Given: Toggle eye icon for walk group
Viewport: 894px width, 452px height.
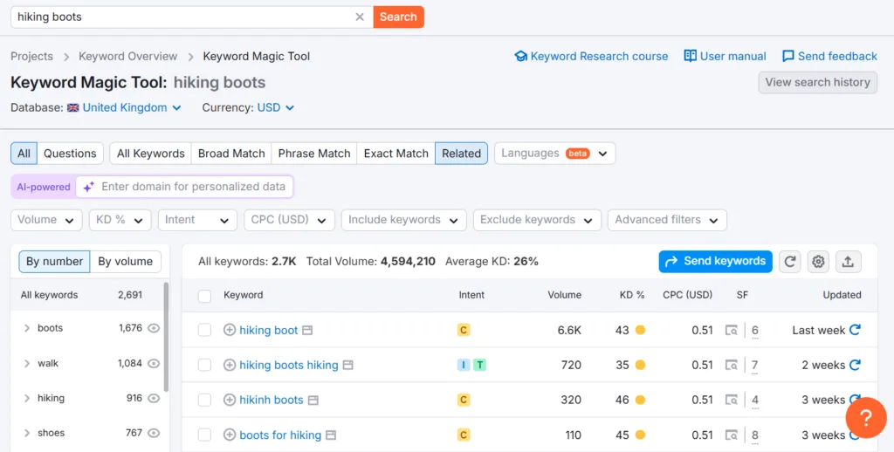Looking at the screenshot, I should [154, 364].
